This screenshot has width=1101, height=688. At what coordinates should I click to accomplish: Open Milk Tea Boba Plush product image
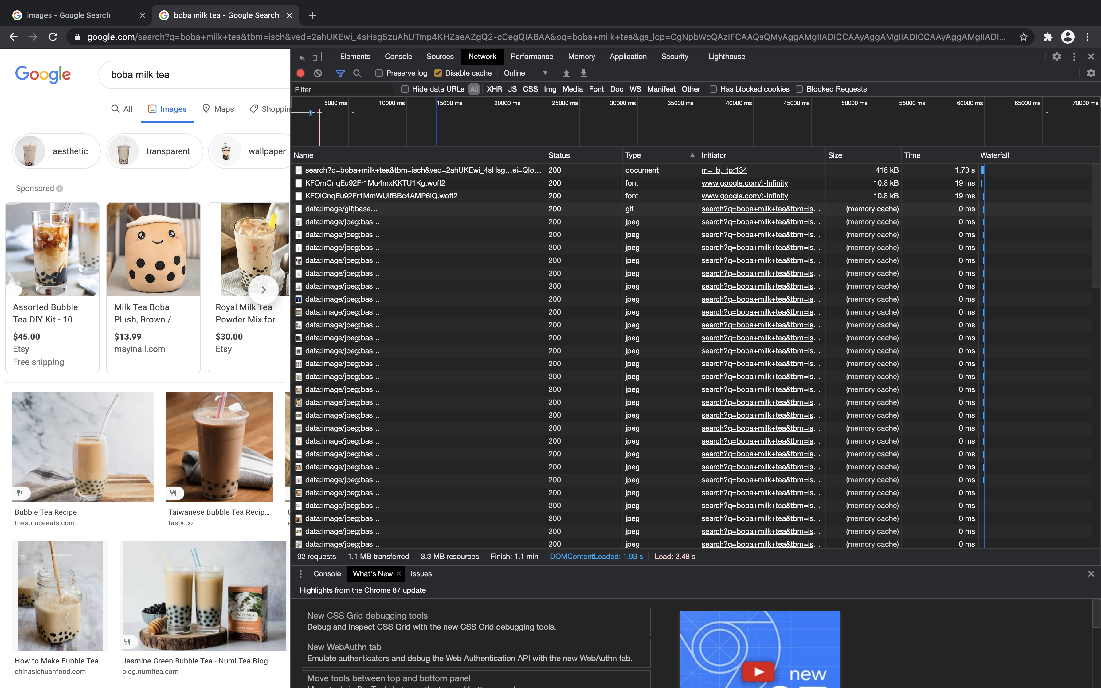pyautogui.click(x=153, y=249)
